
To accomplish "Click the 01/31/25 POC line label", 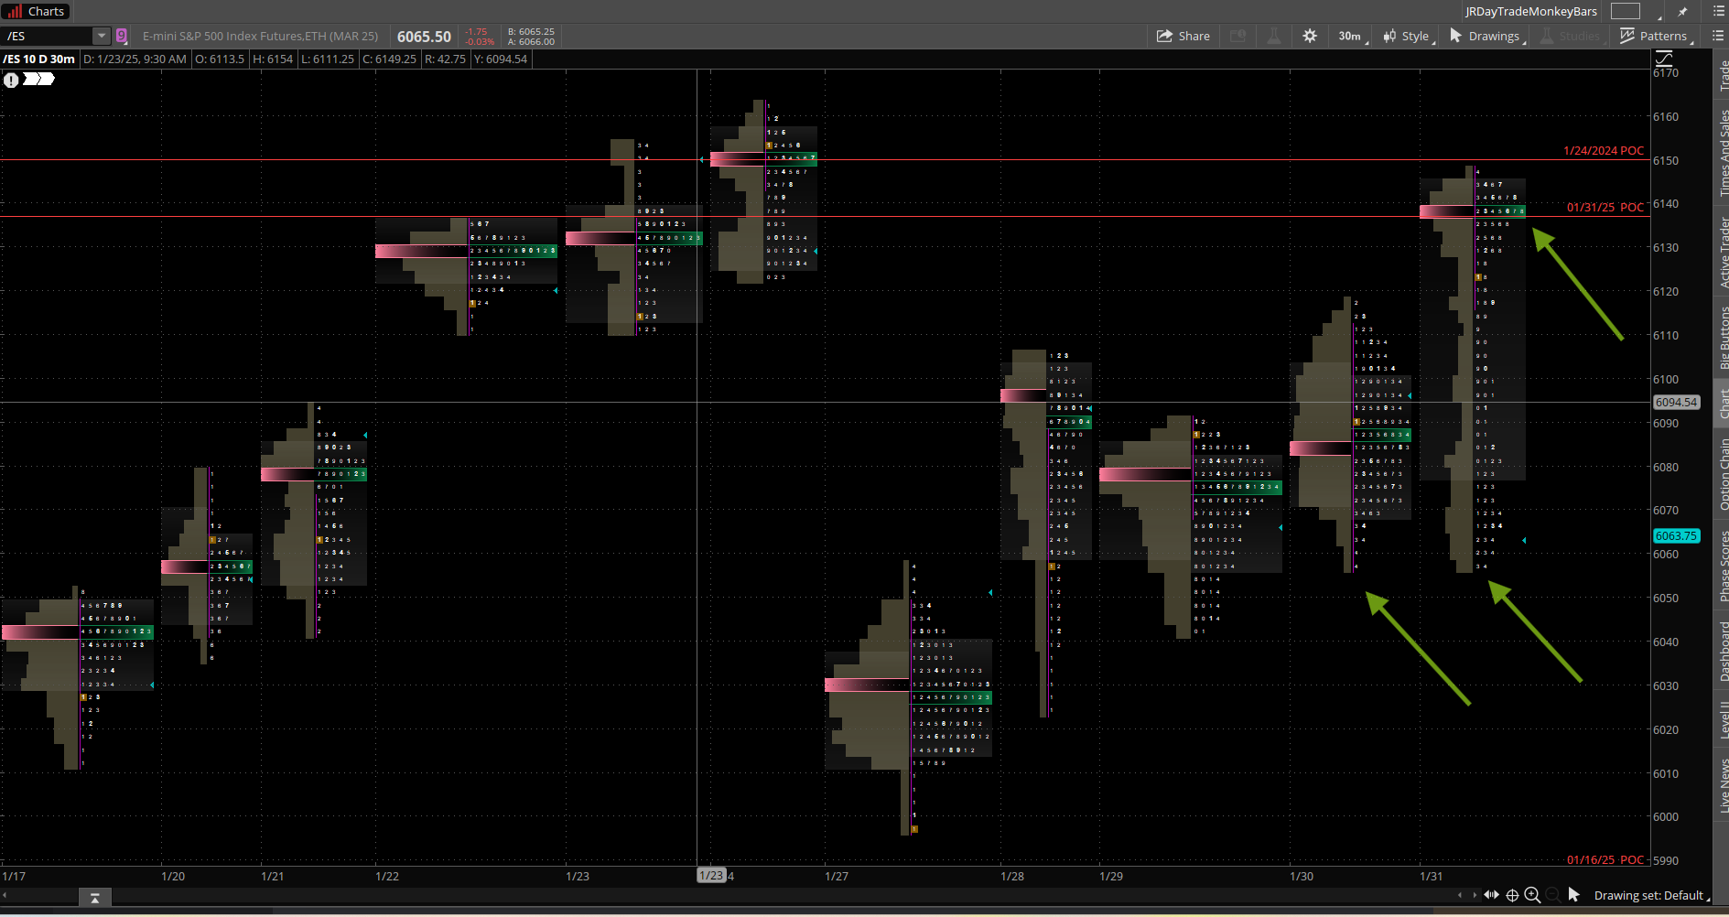I will [x=1605, y=207].
